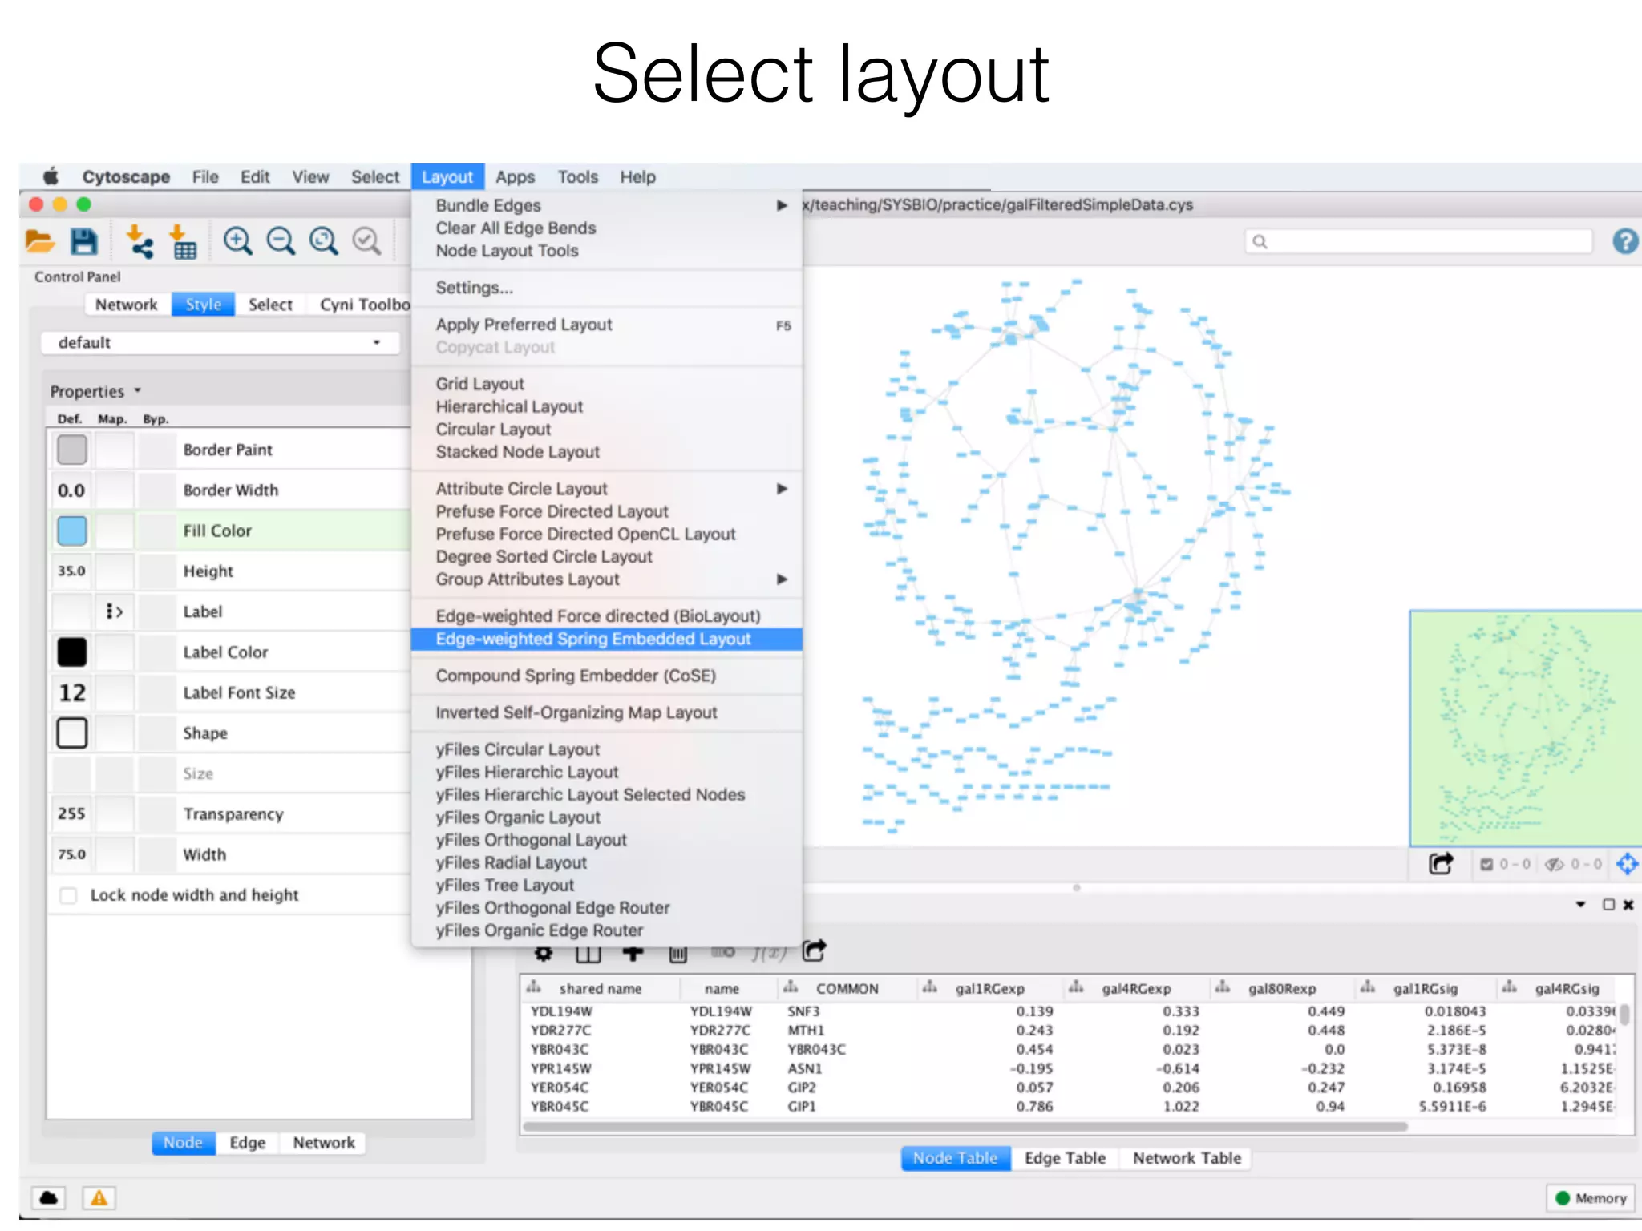The image size is (1642, 1231).
Task: Float the table panel with the square icon
Action: pos(1608,905)
